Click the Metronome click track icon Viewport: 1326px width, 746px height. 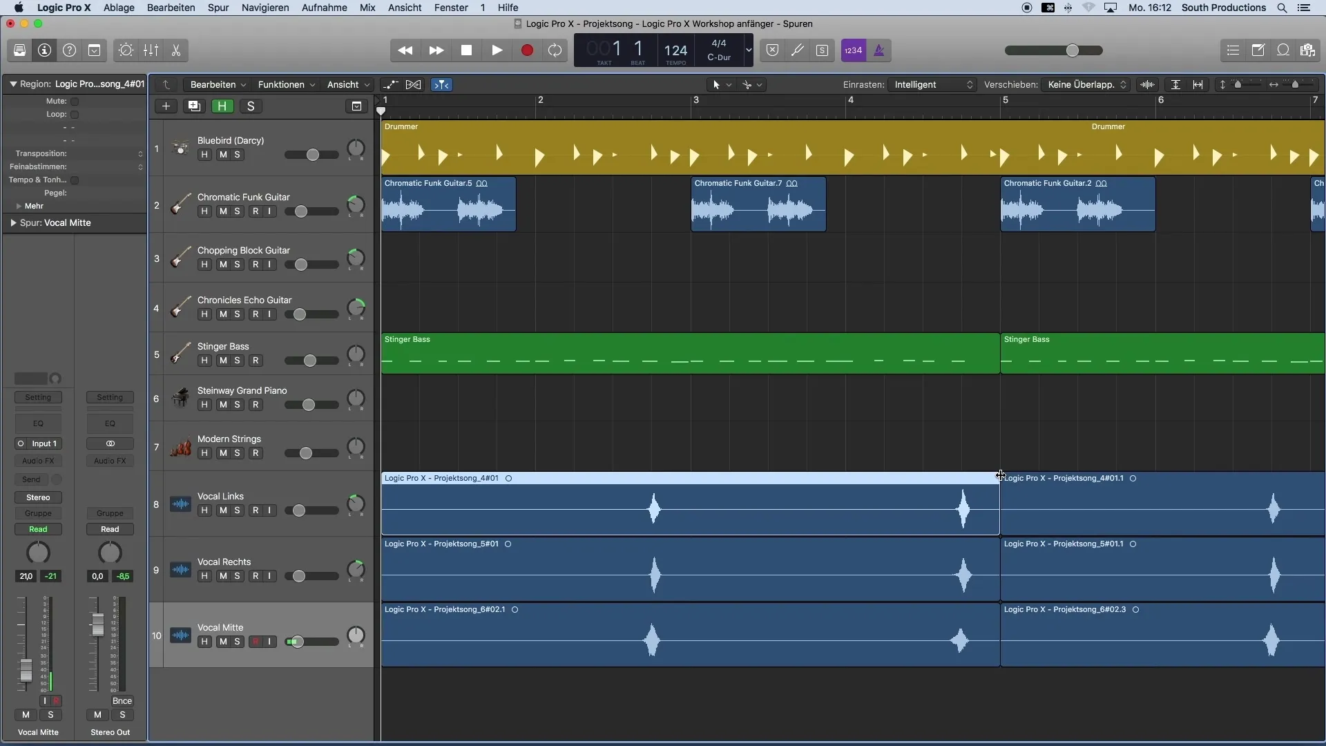click(x=878, y=50)
